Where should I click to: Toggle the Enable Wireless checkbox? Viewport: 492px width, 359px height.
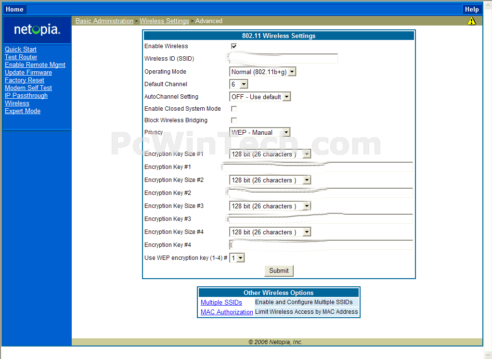[234, 46]
